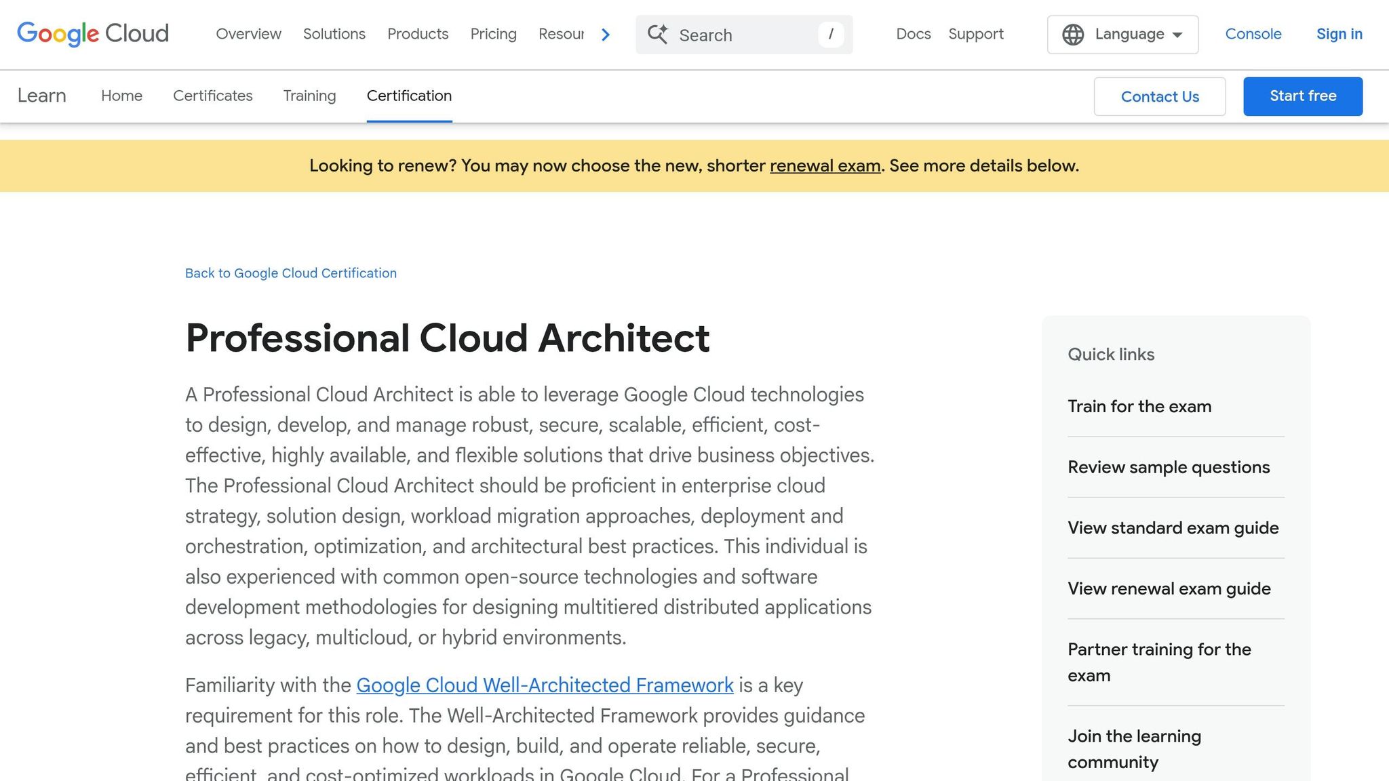This screenshot has height=781, width=1389.
Task: Click the slash shortcut key badge
Action: point(831,35)
